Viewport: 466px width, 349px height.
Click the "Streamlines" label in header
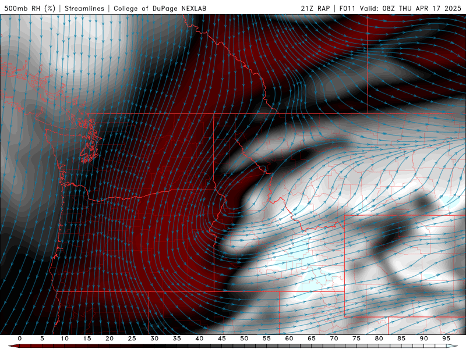(84, 8)
